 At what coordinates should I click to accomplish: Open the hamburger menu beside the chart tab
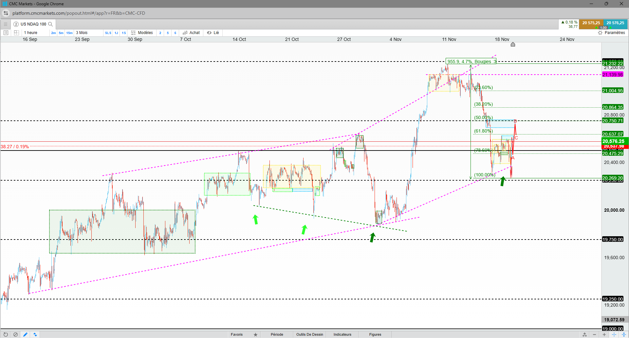tap(6, 24)
